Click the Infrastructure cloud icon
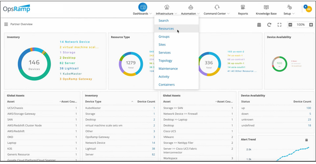The width and height of the screenshot is (316, 164). 167,7
